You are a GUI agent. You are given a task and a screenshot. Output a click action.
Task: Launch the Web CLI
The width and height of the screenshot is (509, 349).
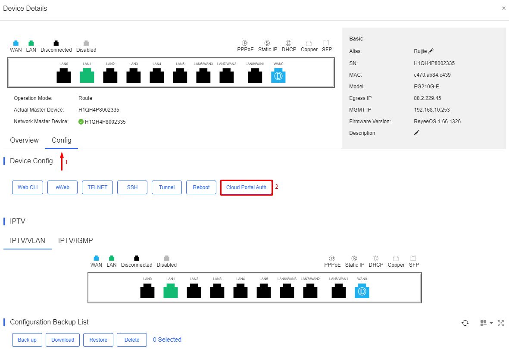[x=28, y=187]
